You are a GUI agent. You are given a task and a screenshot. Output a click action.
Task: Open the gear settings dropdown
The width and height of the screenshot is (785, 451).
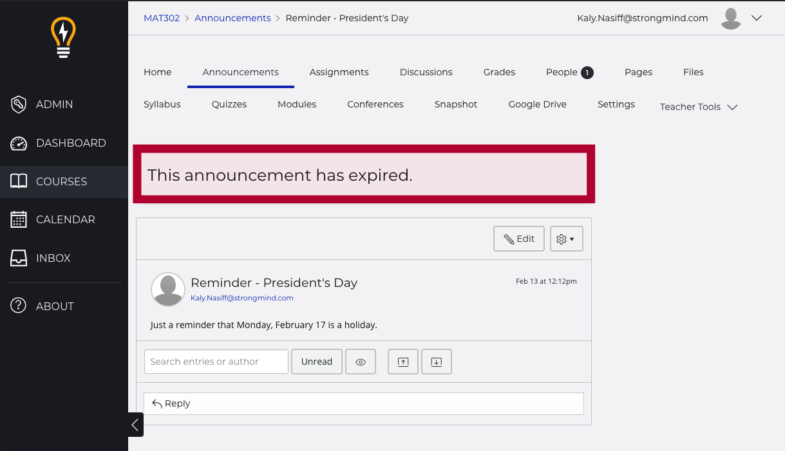(566, 239)
